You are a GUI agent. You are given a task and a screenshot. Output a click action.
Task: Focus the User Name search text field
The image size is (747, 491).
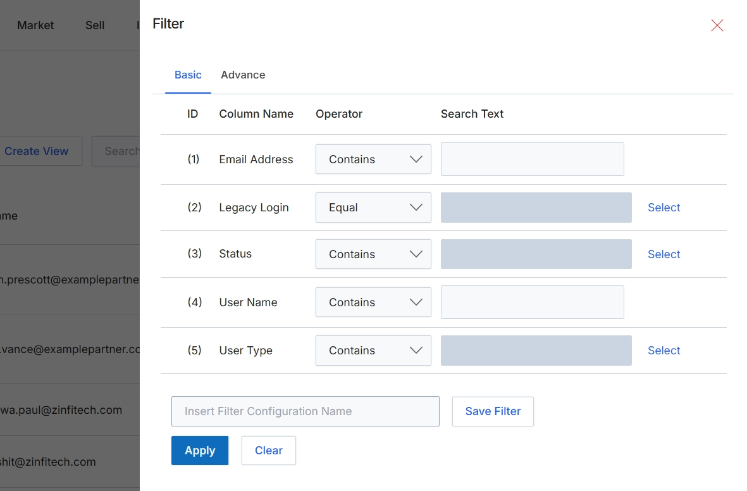[x=532, y=302]
